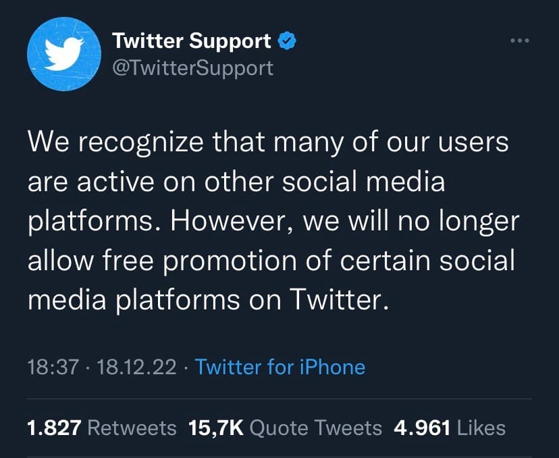Click the white bird logo in avatar
The height and width of the screenshot is (458, 559).
coord(64,53)
